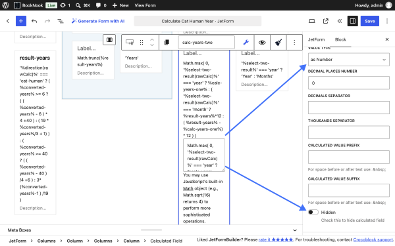
Task: Open the View Form link
Action: tap(145, 5)
